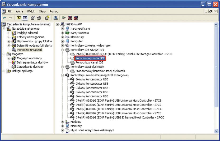
Task: Click the Back arrow toolbar icon
Action: click(4, 18)
